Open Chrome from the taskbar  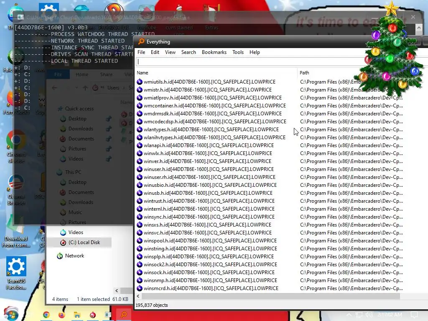46,315
